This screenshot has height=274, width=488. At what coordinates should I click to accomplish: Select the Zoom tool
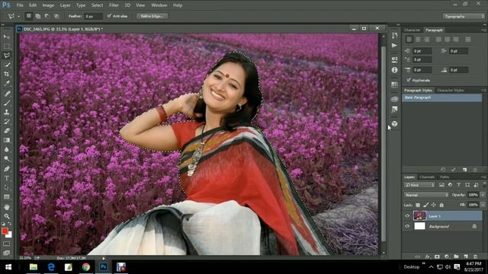click(7, 216)
